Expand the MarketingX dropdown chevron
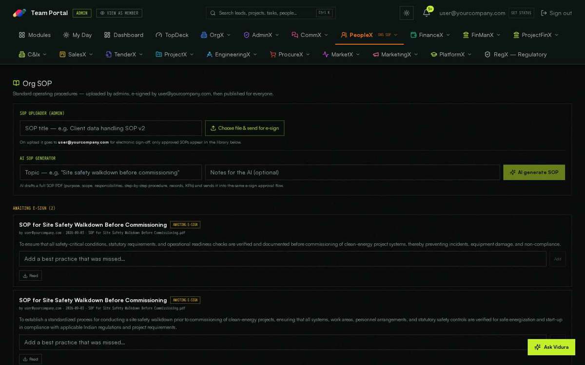 416,55
